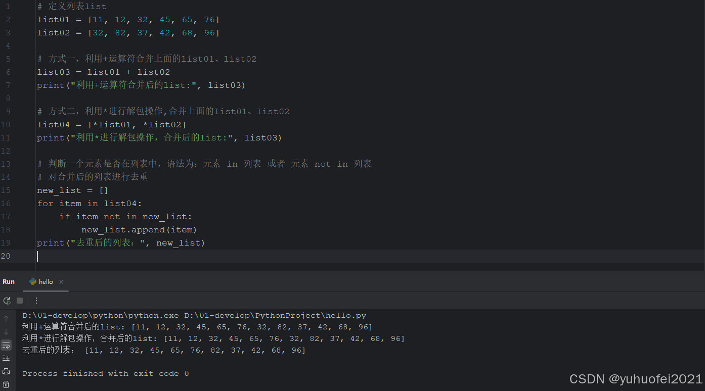Print the console output

pos(6,371)
